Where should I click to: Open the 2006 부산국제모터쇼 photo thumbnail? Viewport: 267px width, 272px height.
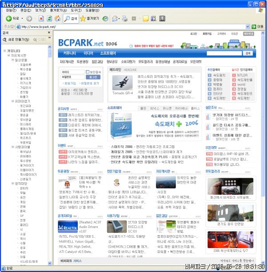(231, 240)
